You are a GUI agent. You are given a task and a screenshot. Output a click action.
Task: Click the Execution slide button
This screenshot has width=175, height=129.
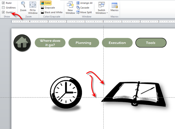(117, 43)
